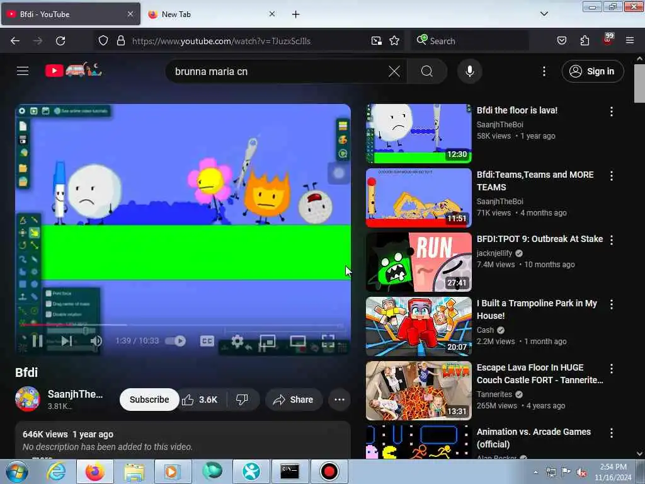
Task: Click the magnifier search button
Action: (426, 71)
